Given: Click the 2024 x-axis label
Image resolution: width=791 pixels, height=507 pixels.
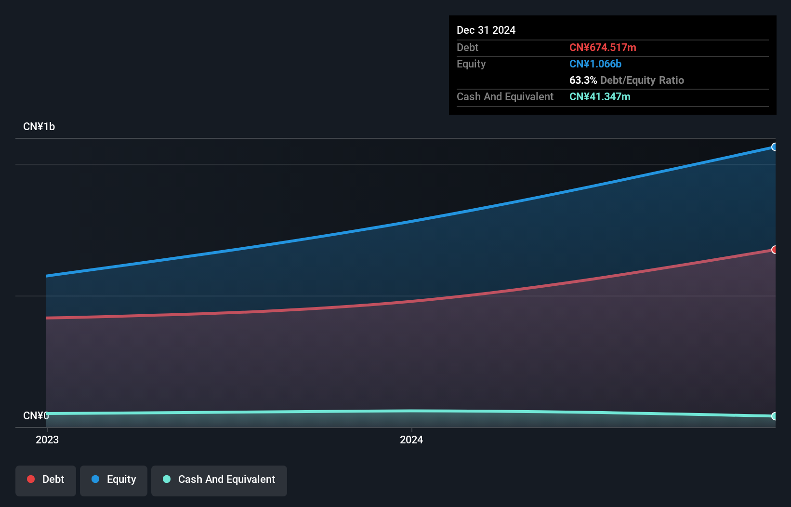Looking at the screenshot, I should pyautogui.click(x=411, y=440).
